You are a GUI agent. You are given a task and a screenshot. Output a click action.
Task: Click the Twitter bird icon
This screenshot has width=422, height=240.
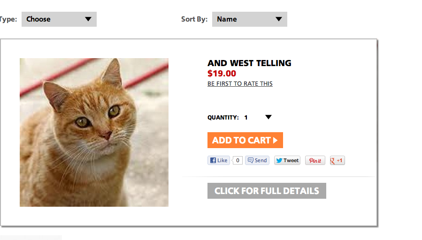279,160
